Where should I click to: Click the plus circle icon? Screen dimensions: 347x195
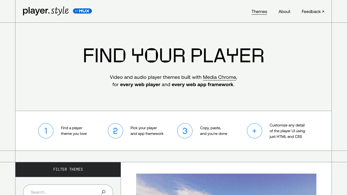click(x=255, y=131)
